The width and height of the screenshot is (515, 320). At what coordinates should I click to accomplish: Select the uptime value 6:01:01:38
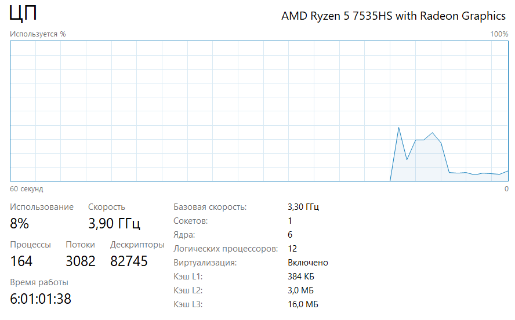[41, 299]
